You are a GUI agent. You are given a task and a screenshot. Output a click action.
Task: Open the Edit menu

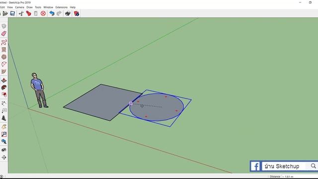pyautogui.click(x=2, y=7)
